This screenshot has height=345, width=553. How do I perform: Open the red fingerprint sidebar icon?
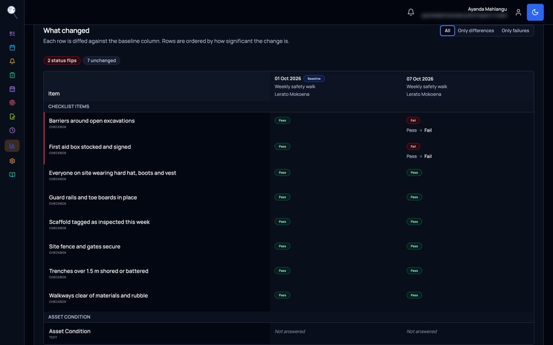(12, 103)
